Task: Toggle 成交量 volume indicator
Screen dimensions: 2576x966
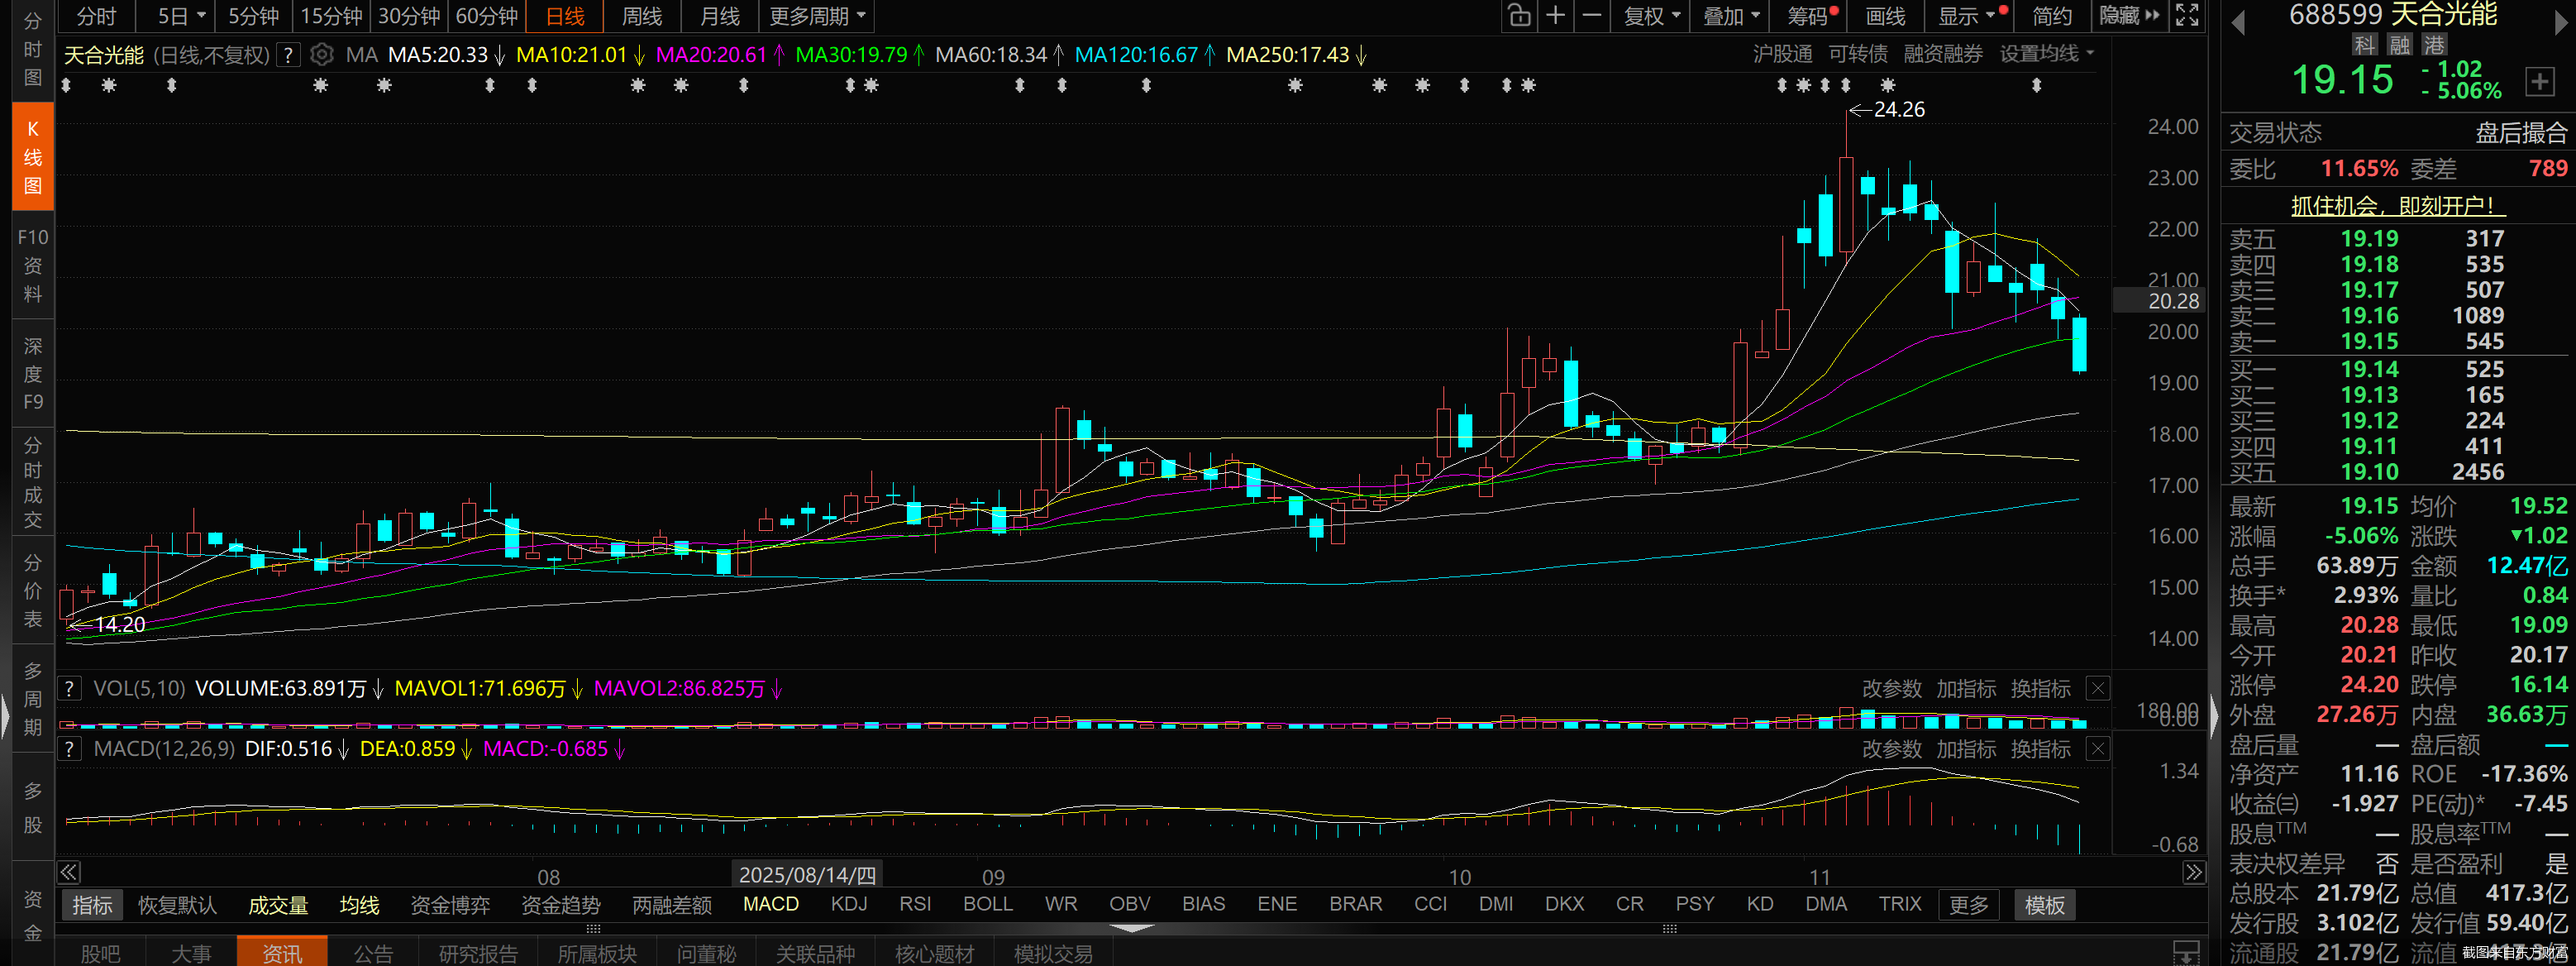Action: [x=278, y=905]
